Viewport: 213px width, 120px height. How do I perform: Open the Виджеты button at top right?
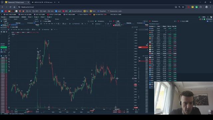[x=209, y=19]
